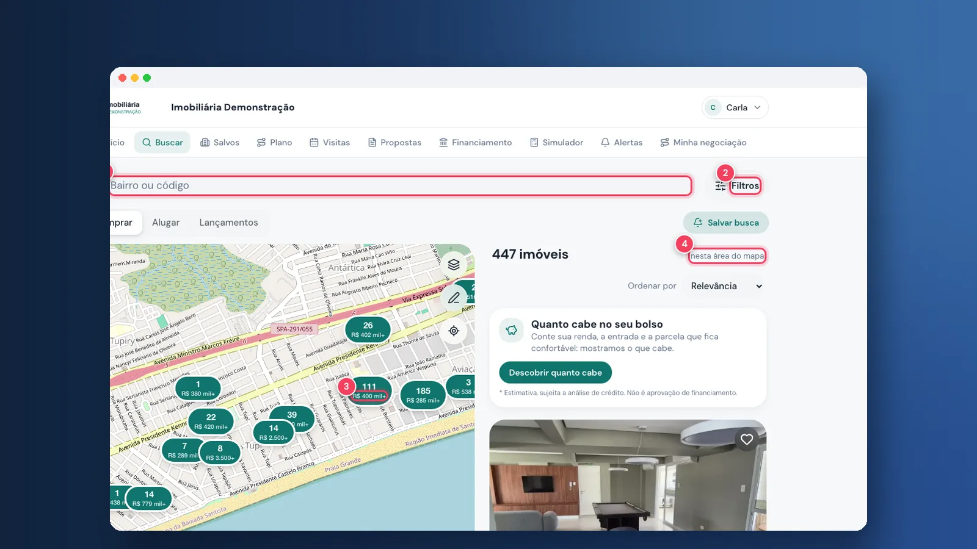977x549 pixels.
Task: Click map cluster 14 R$ 2.500+
Action: (x=274, y=432)
